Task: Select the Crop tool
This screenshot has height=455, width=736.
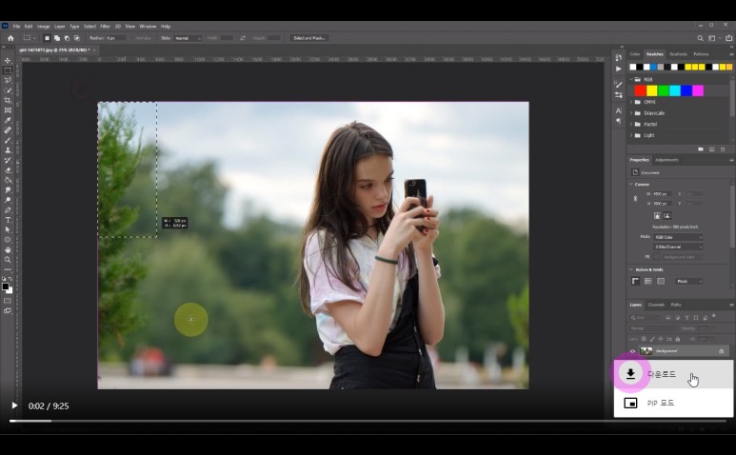Action: point(8,100)
